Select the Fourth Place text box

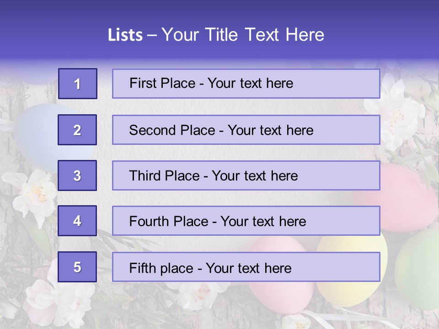[246, 221]
